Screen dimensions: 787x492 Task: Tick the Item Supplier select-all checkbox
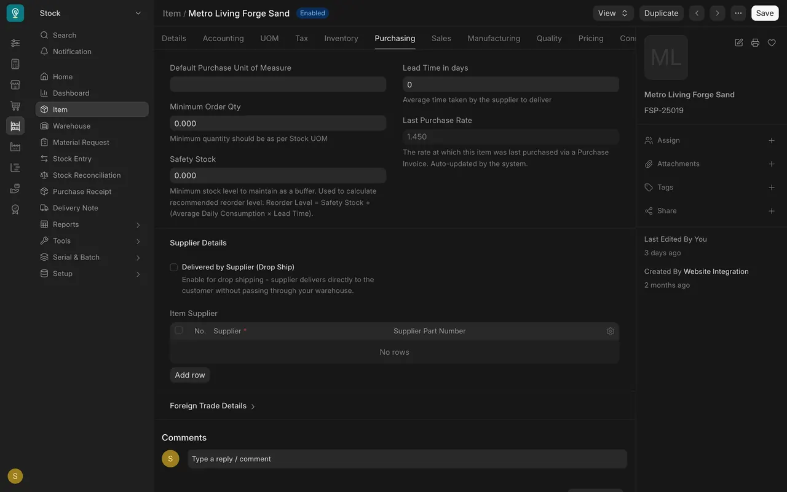[x=178, y=330]
